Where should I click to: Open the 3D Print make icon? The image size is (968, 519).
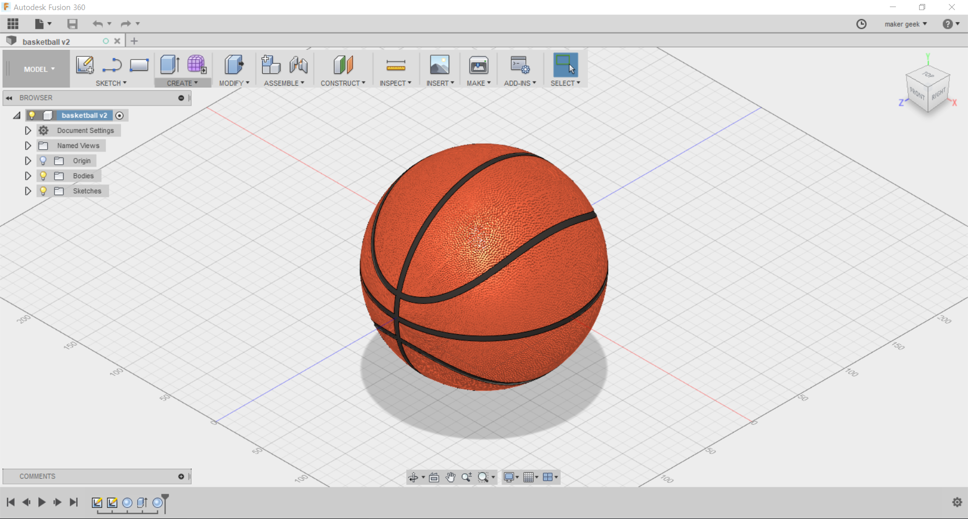(478, 65)
